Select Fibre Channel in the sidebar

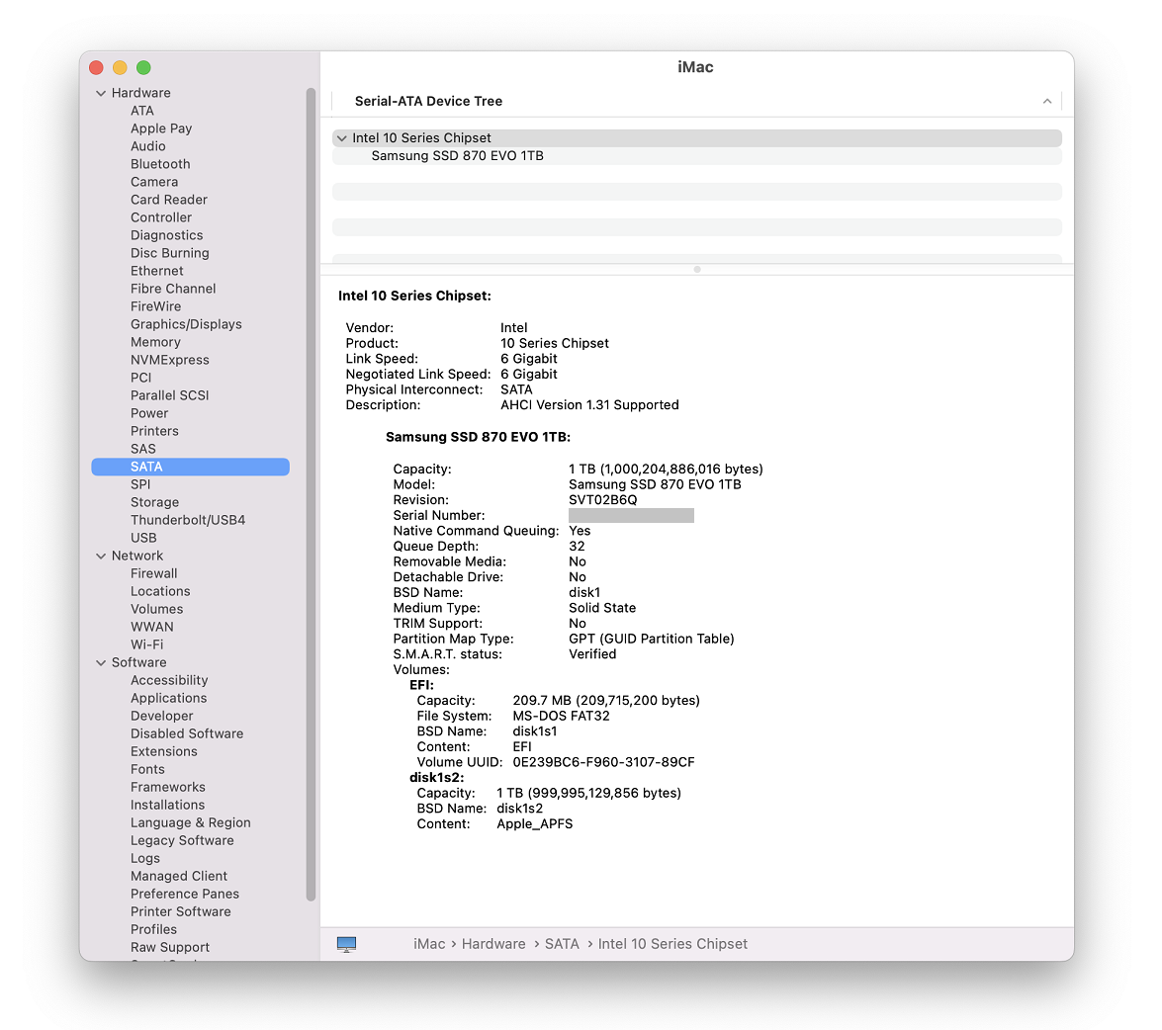[x=173, y=289]
